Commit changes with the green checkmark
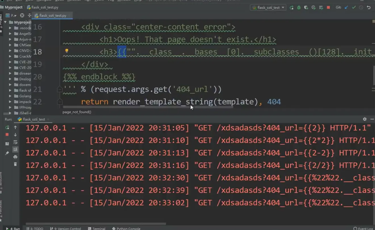The image size is (375, 230). click(x=354, y=8)
